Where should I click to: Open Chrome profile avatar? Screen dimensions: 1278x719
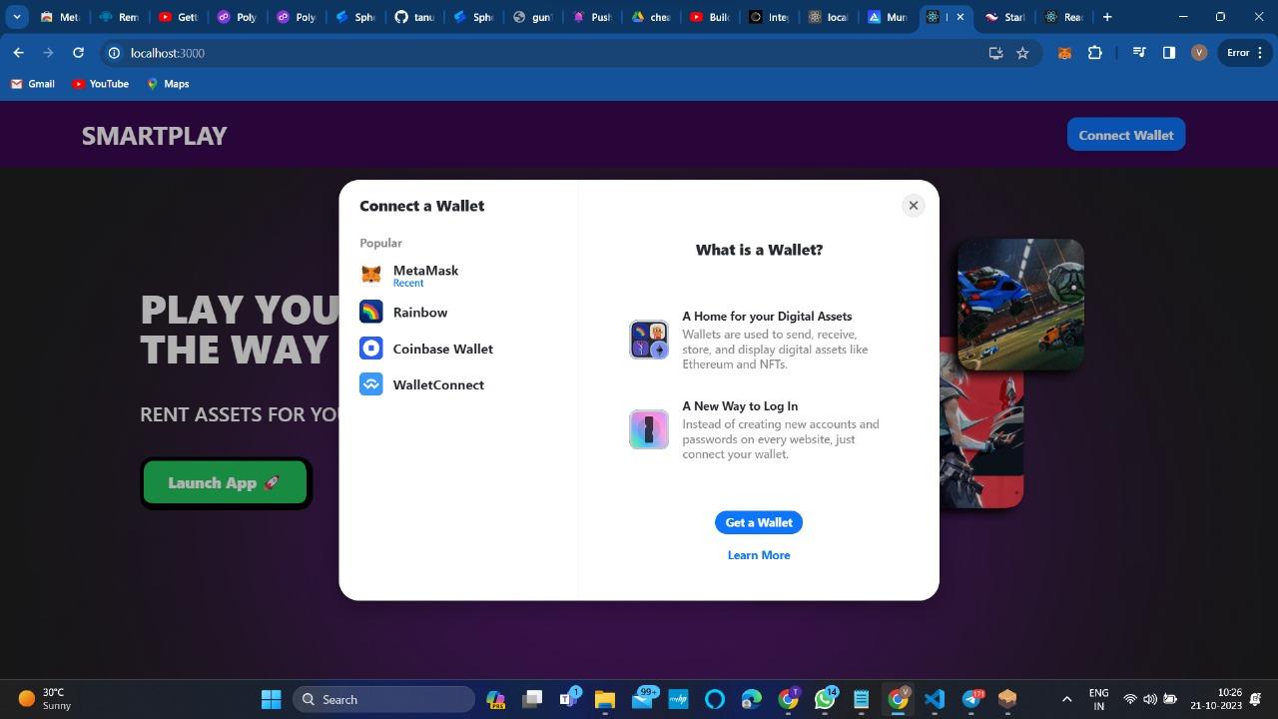tap(1199, 53)
